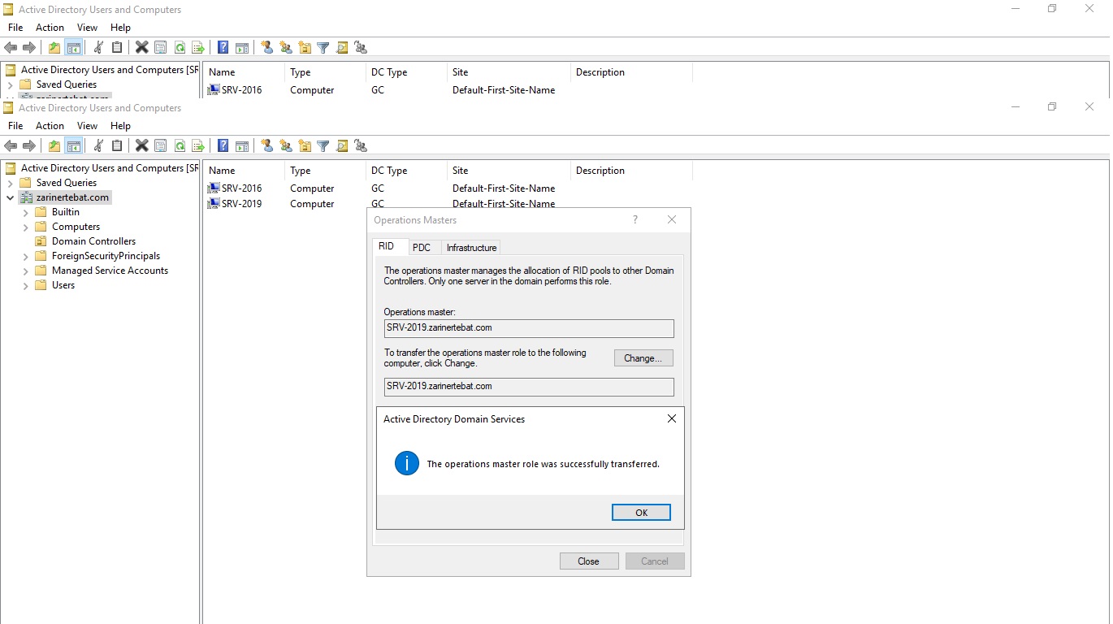Create new user icon in background window toolbar
Image resolution: width=1113 pixels, height=624 pixels.
[266, 48]
